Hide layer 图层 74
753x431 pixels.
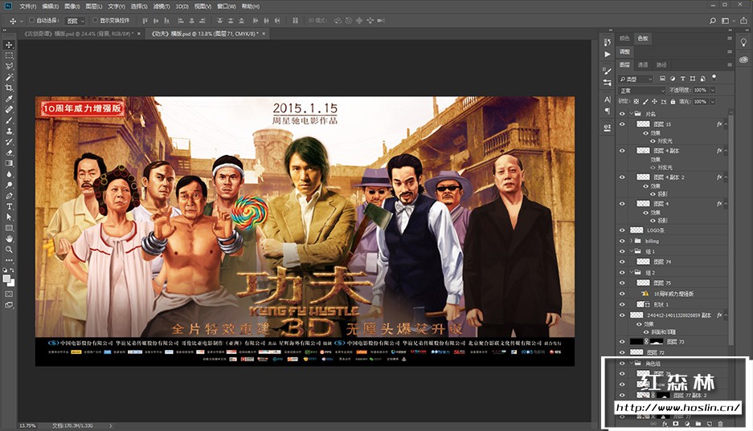pyautogui.click(x=622, y=262)
